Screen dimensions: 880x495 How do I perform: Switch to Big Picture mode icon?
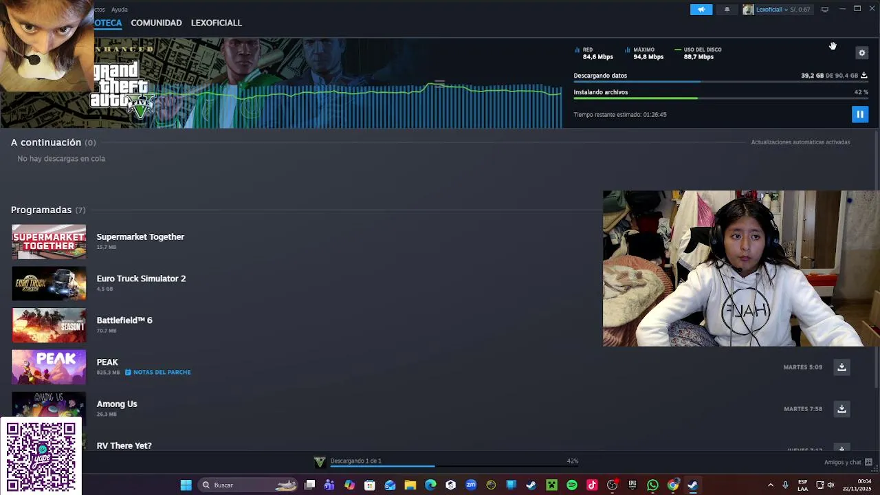coord(824,10)
